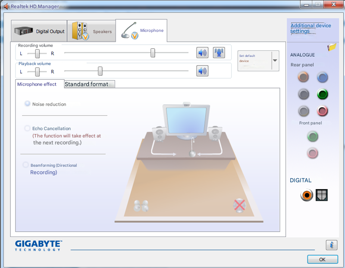Click the monitor in the room illustration
345x268 pixels.
(186, 121)
